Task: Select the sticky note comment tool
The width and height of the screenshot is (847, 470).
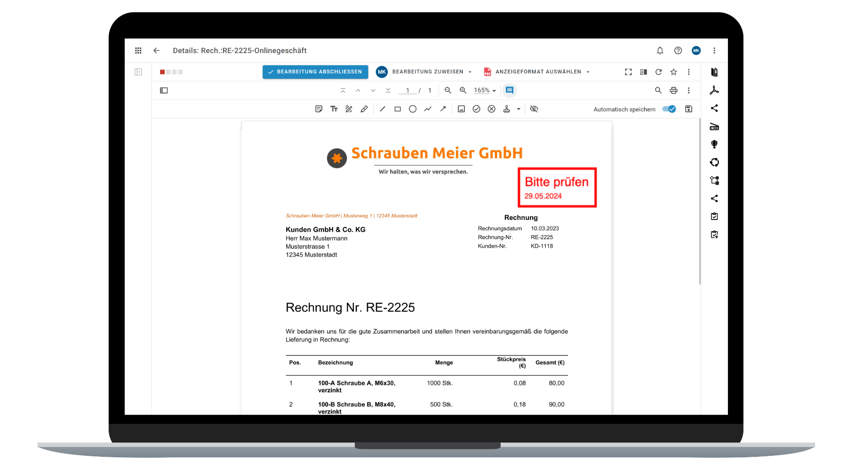Action: click(319, 109)
